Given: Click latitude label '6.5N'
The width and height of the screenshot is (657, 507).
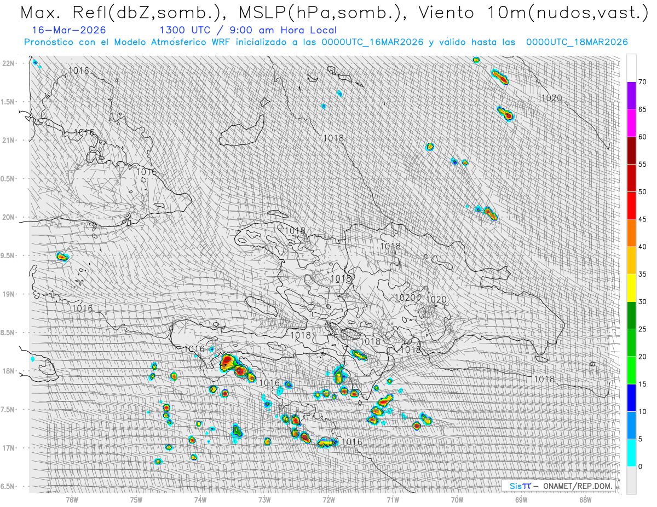Looking at the screenshot, I should [x=8, y=486].
